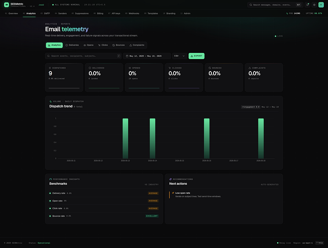Open the Suppressions nav item
Image resolution: width=328 pixels, height=248 pixels.
click(80, 13)
